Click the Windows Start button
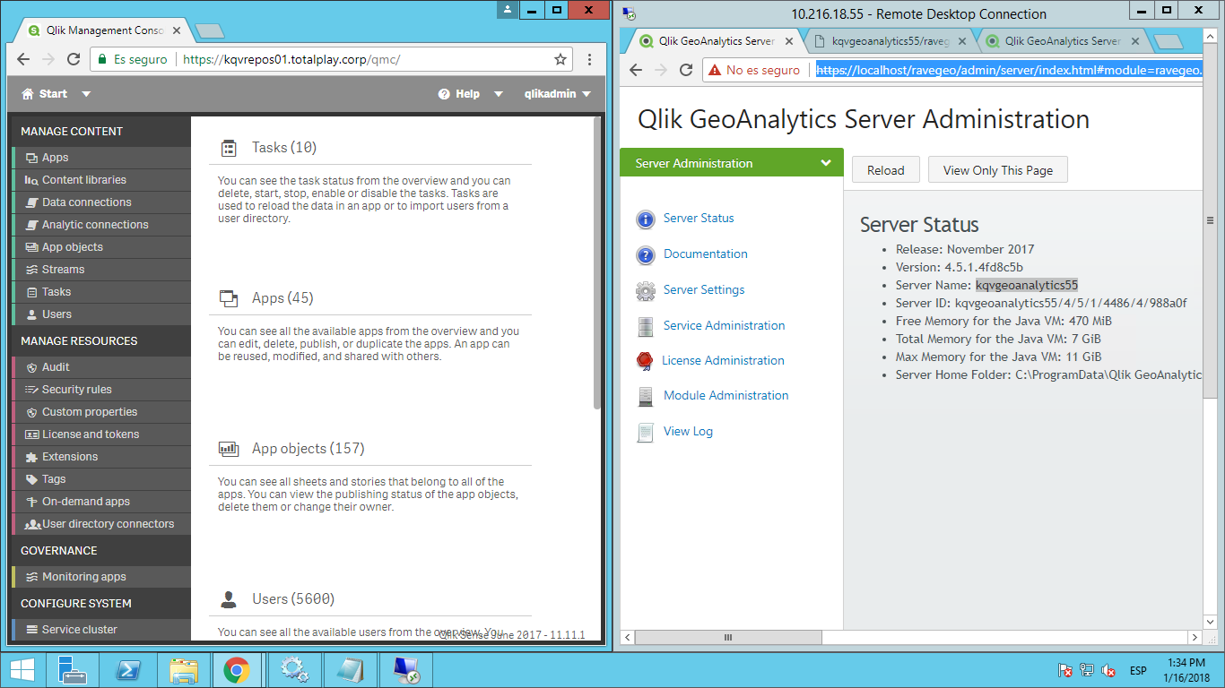Image resolution: width=1225 pixels, height=688 pixels. pos(22,669)
